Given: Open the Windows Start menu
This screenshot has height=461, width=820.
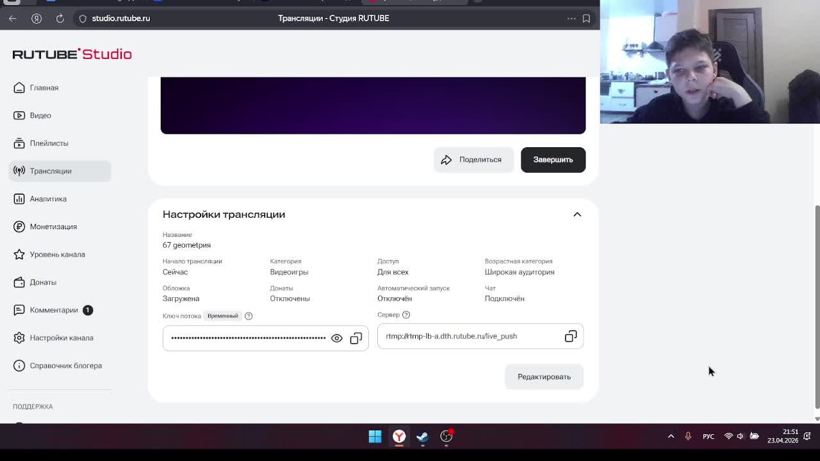Looking at the screenshot, I should click(x=375, y=437).
